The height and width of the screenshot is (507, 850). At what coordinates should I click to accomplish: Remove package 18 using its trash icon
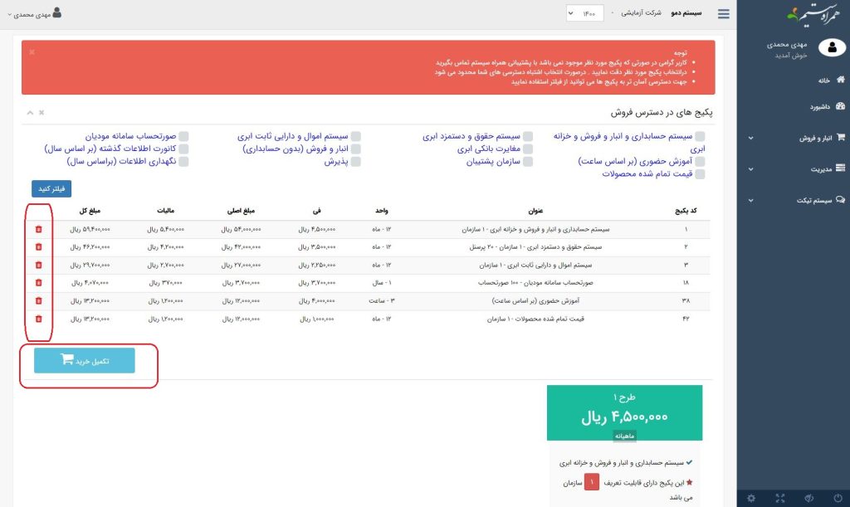38,282
